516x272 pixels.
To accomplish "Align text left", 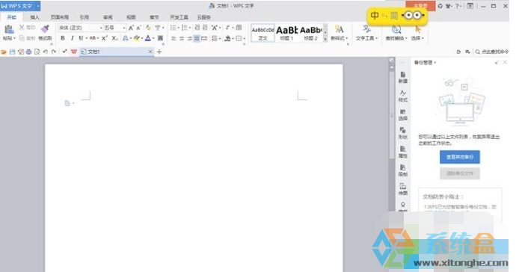I will pos(173,38).
